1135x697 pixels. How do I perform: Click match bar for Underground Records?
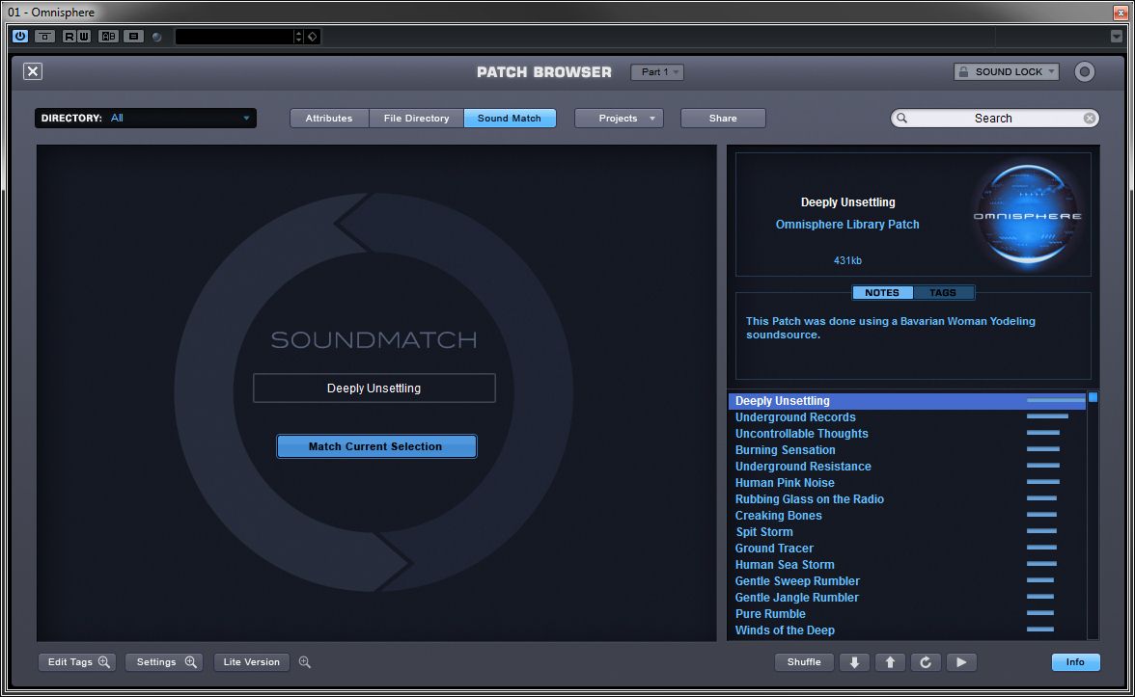[1047, 416]
